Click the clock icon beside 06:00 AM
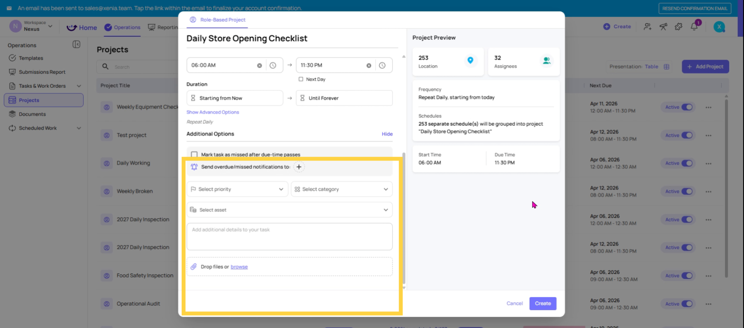The image size is (744, 328). pyautogui.click(x=273, y=65)
